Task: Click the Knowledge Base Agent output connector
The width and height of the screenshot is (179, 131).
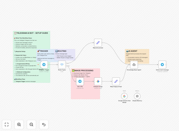Action: tap(138, 65)
